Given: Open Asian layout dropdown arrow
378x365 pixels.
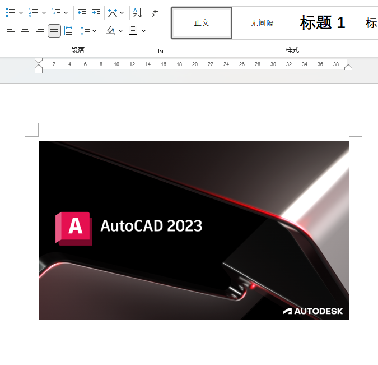Looking at the screenshot, I should 122,13.
